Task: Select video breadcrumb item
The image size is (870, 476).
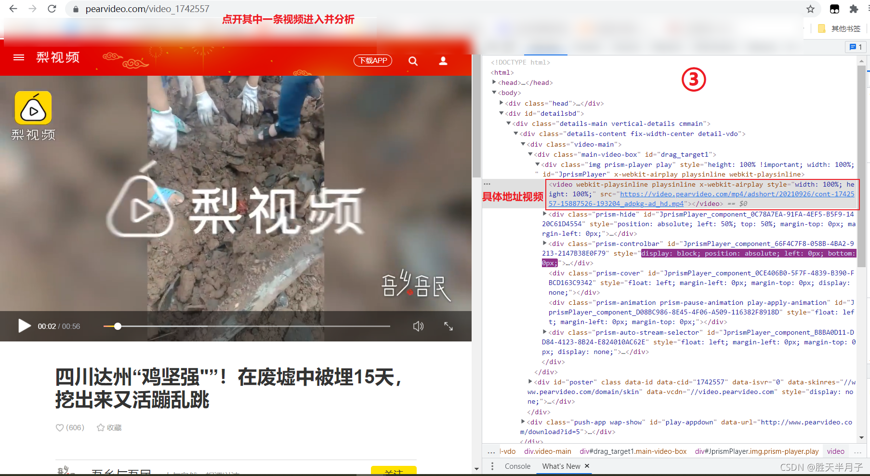Action: point(836,451)
